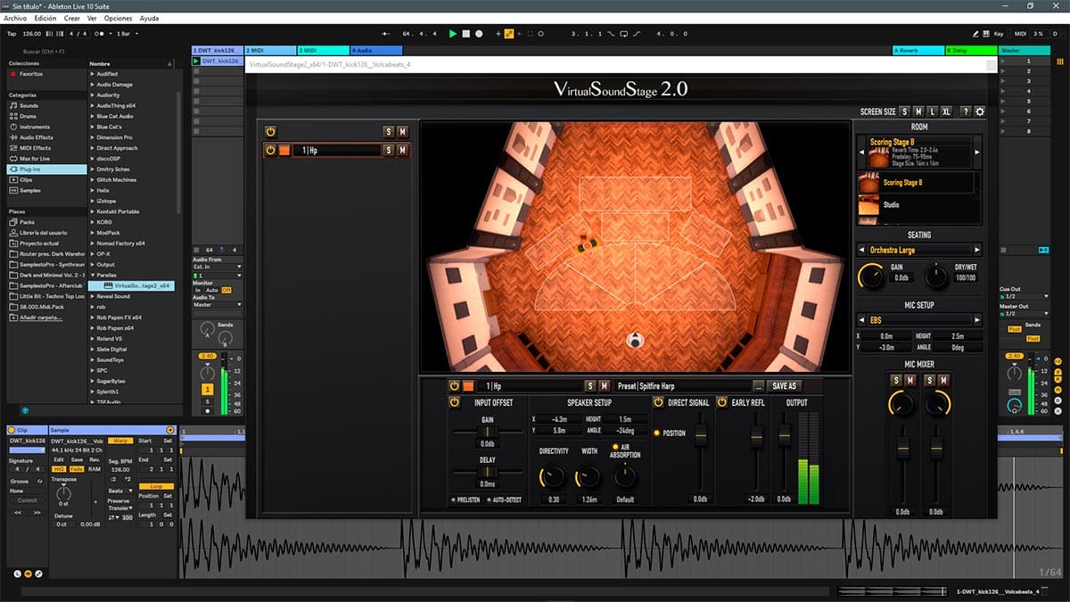Select Sounds category in browser
This screenshot has width=1070, height=602.
click(x=29, y=105)
